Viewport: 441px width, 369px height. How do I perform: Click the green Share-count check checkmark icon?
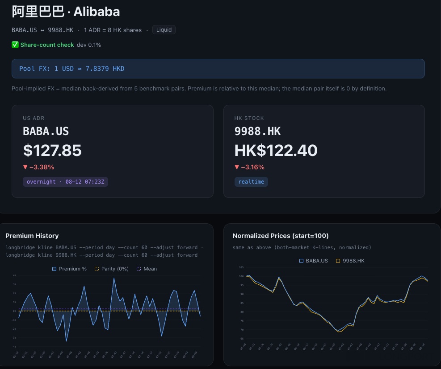15,45
